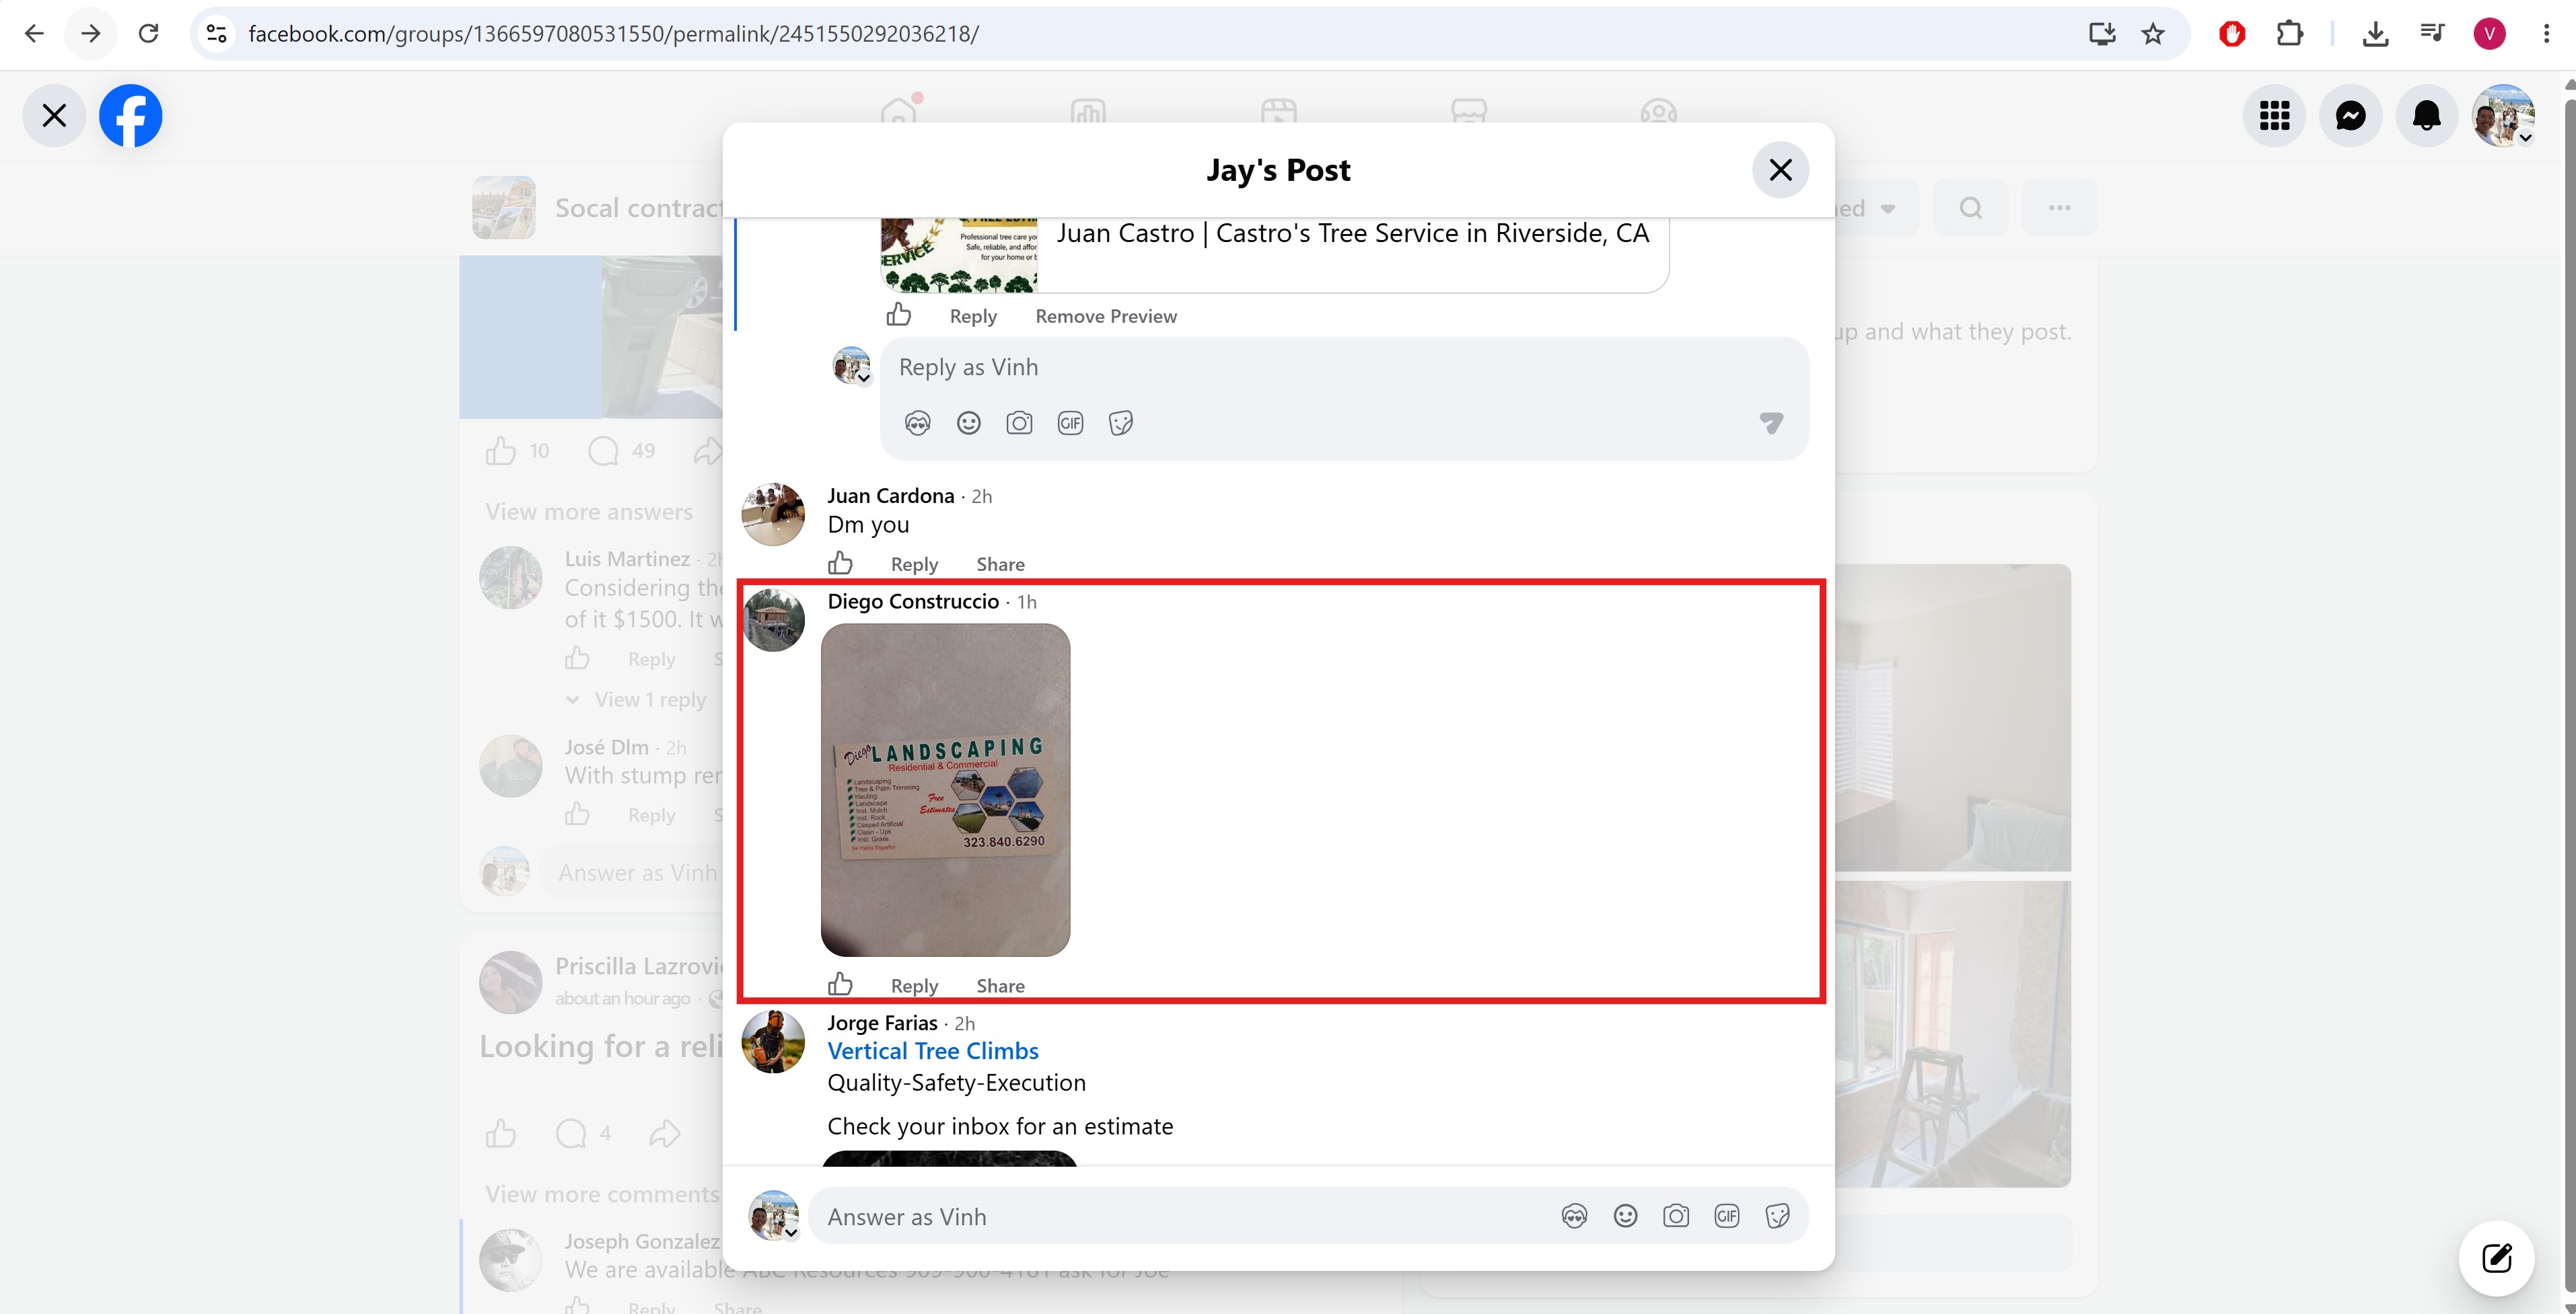The width and height of the screenshot is (2576, 1314).
Task: Send the reply with the arrow icon
Action: point(1771,423)
